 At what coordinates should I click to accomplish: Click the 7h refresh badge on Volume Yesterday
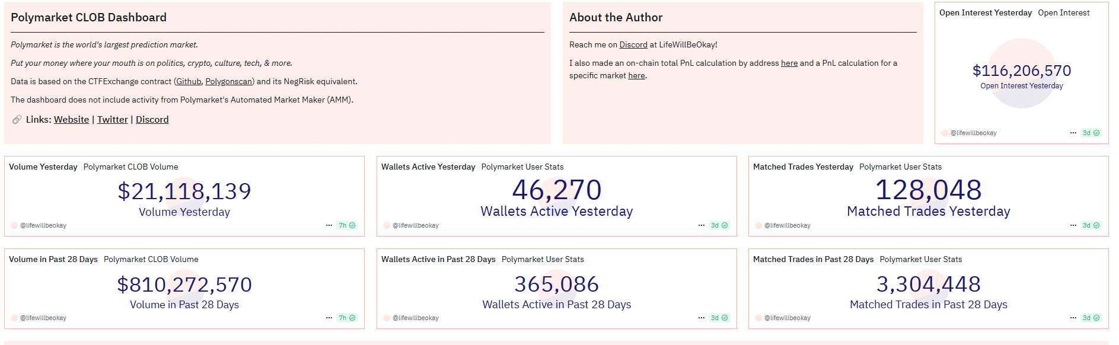tap(347, 225)
